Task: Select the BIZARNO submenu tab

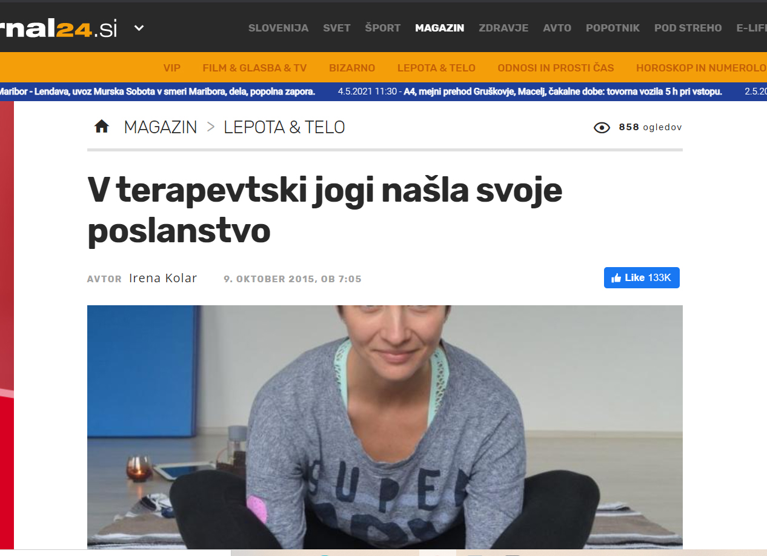Action: [352, 68]
